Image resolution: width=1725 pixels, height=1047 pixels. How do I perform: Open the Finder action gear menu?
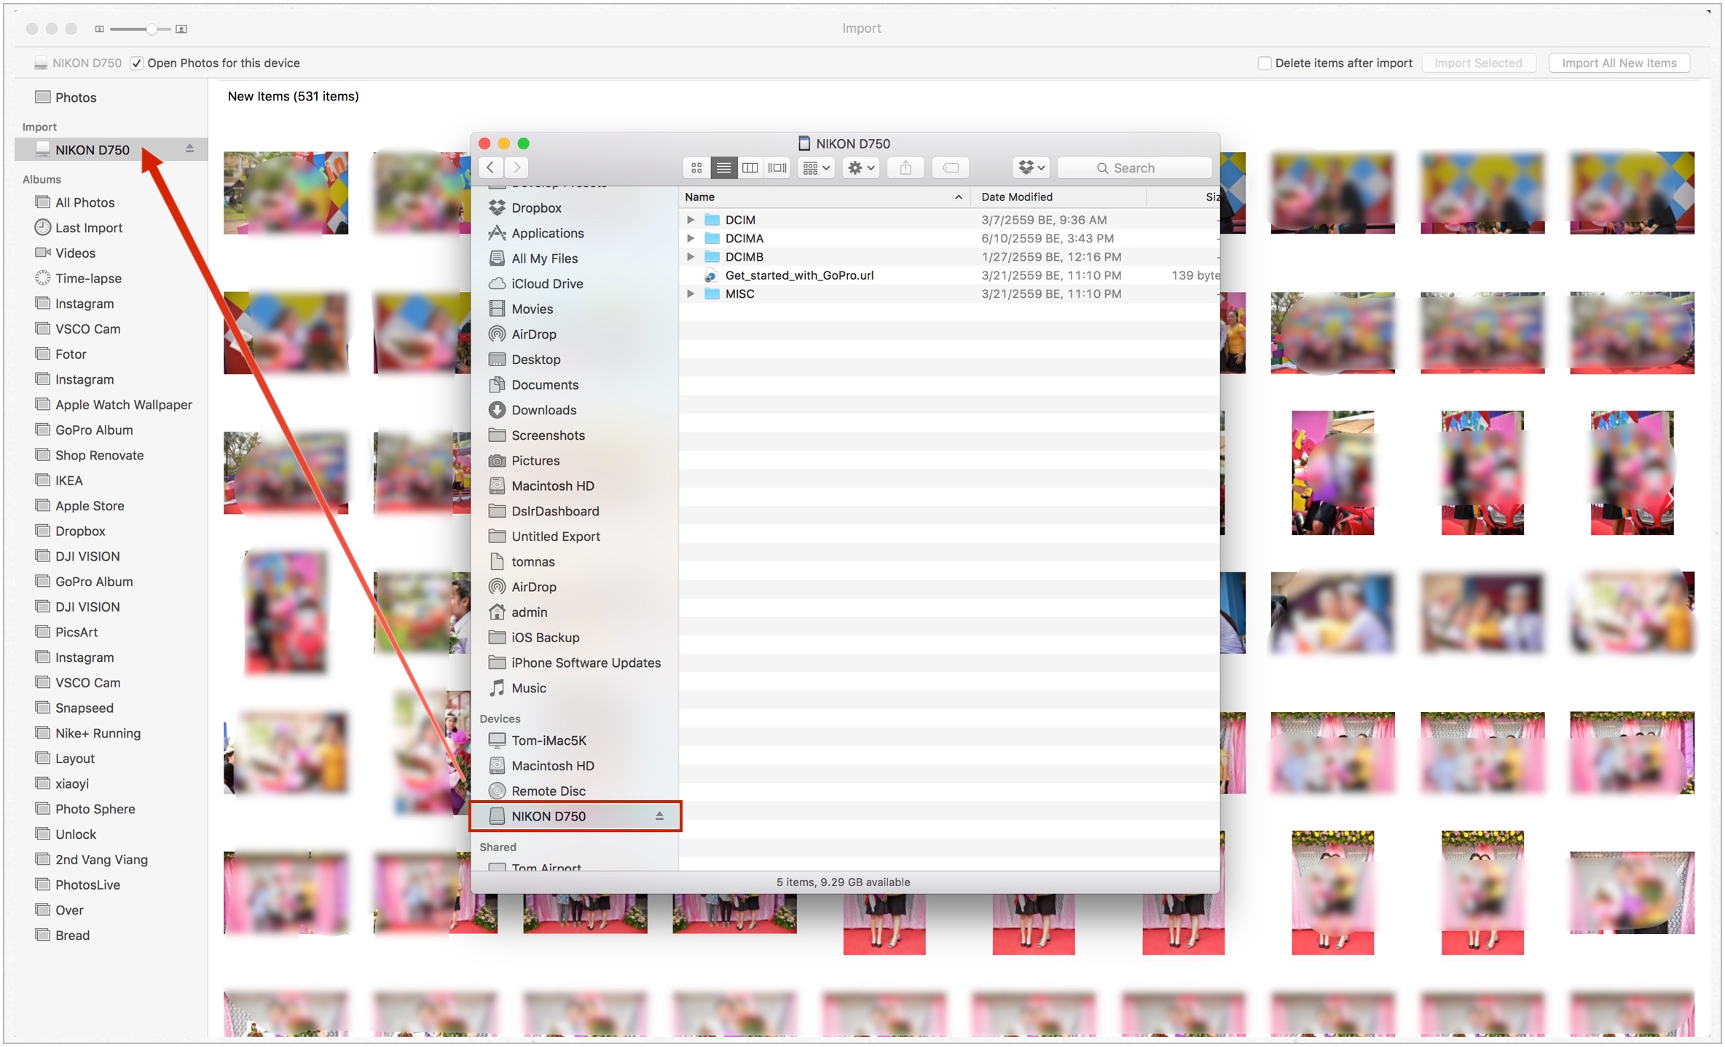861,167
